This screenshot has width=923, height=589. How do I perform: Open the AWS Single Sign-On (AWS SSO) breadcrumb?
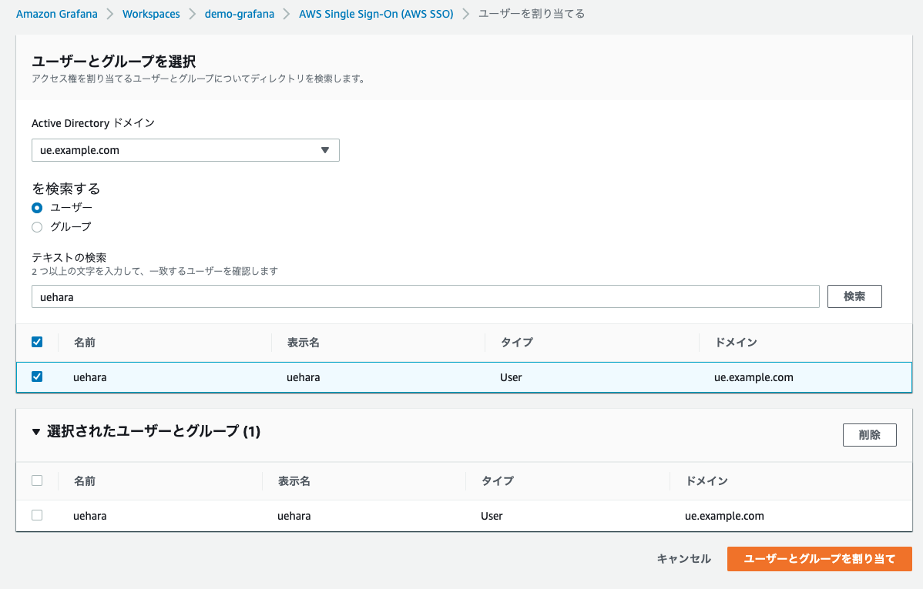[376, 13]
